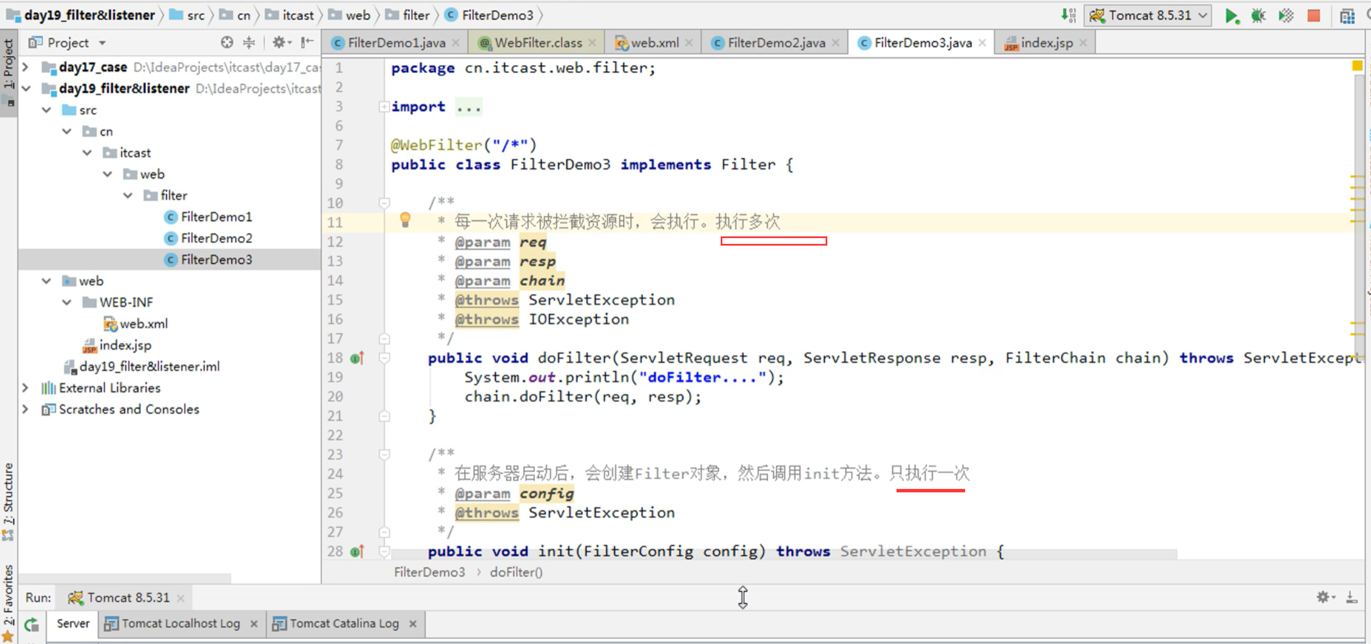This screenshot has height=644, width=1371.
Task: Toggle fold marker at line 10 Javadoc
Action: [x=384, y=203]
